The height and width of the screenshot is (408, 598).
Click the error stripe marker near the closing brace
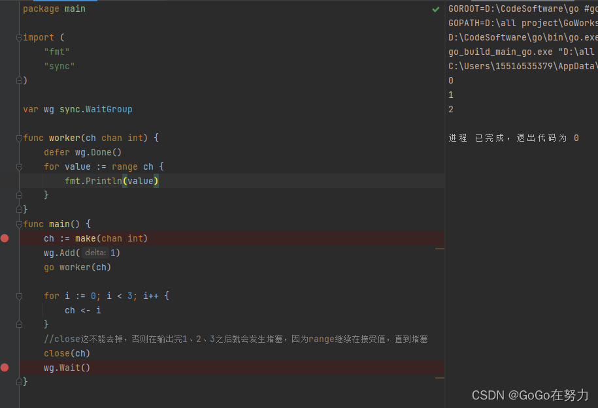click(x=440, y=378)
